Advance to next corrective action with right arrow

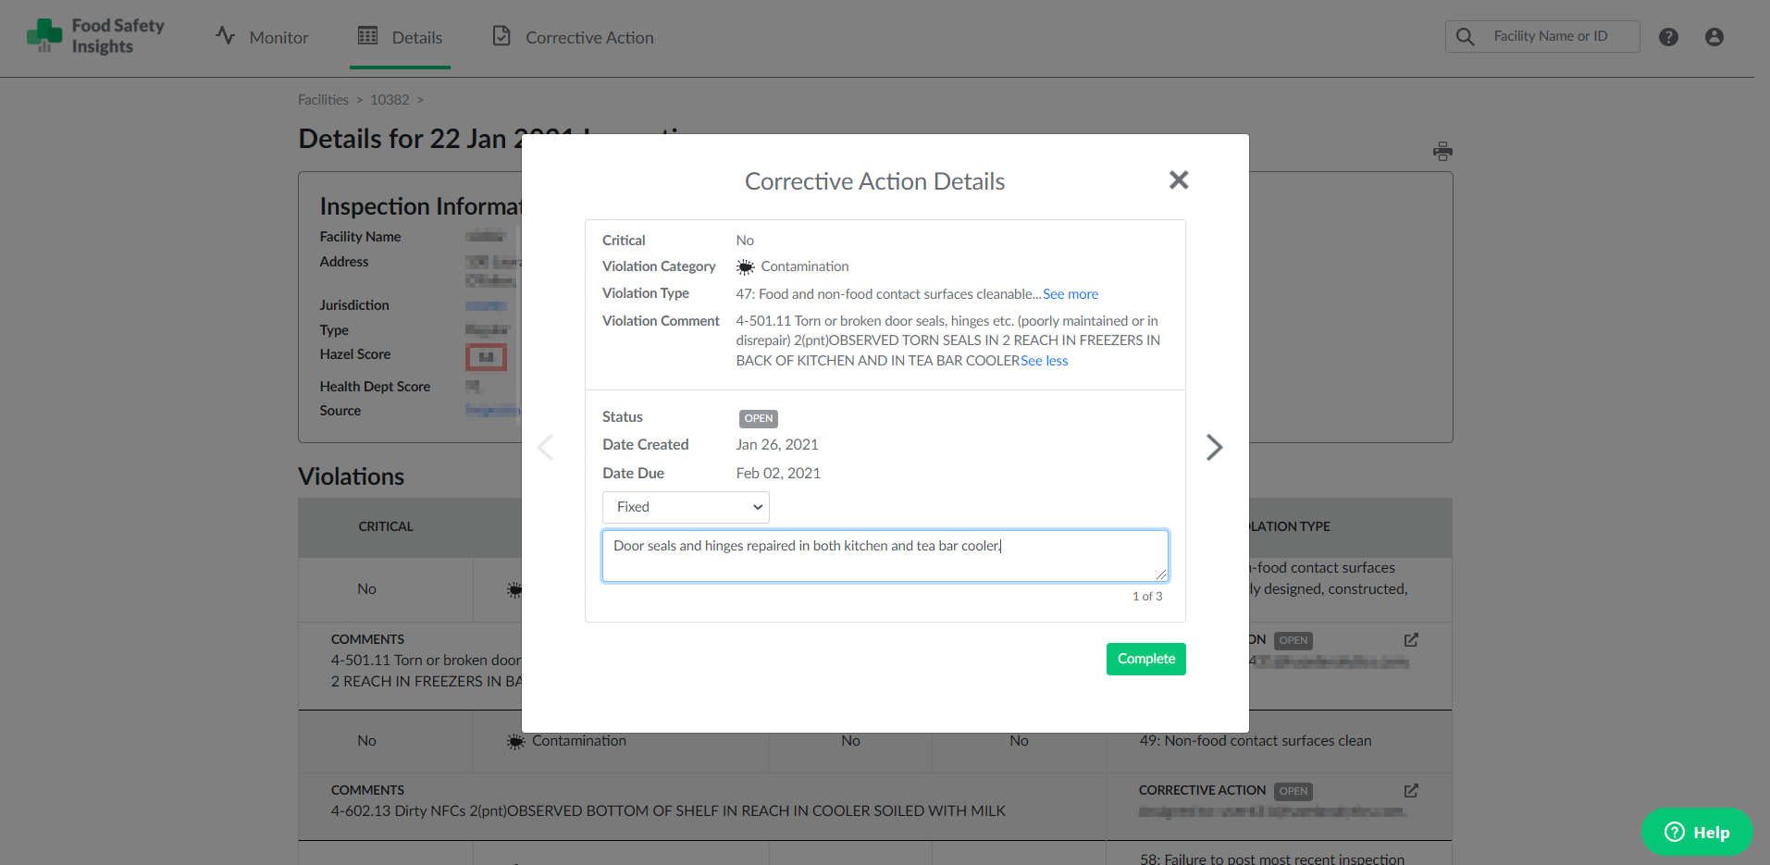pyautogui.click(x=1214, y=447)
